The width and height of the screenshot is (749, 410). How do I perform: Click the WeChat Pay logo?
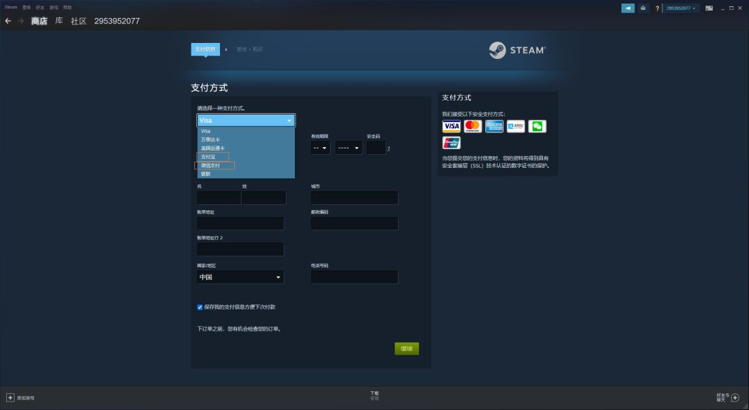click(x=537, y=126)
